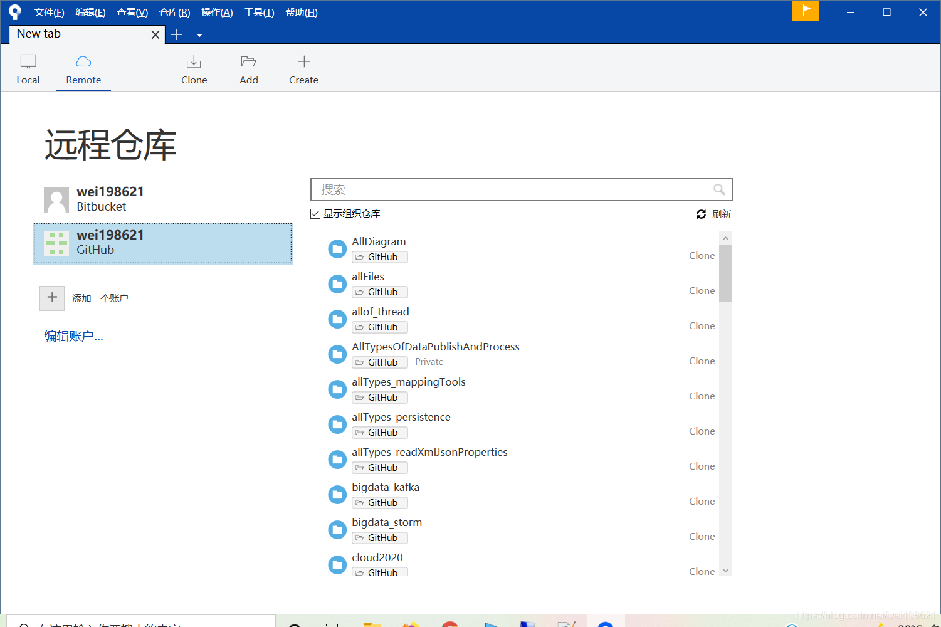
Task: Click the Bitbucket account avatar
Action: click(x=56, y=200)
